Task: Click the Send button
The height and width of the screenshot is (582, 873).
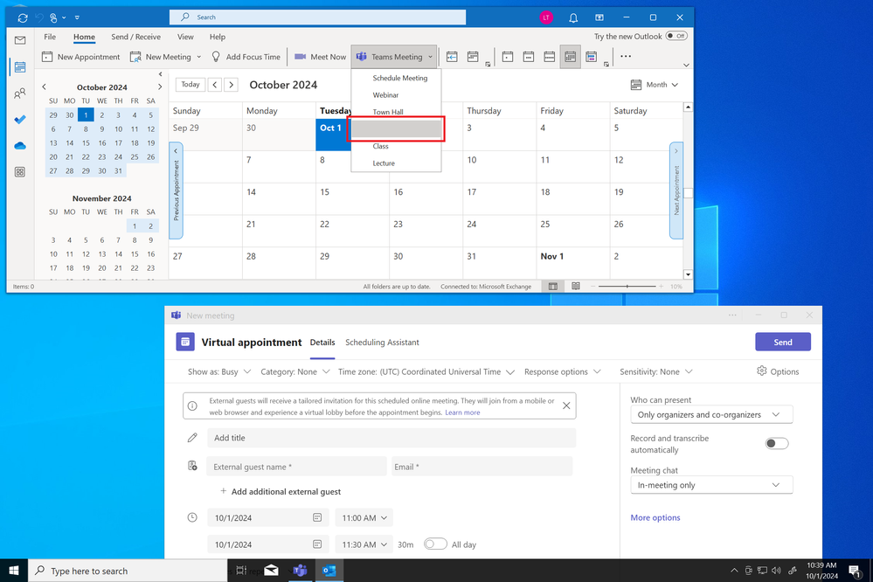Action: pyautogui.click(x=783, y=342)
